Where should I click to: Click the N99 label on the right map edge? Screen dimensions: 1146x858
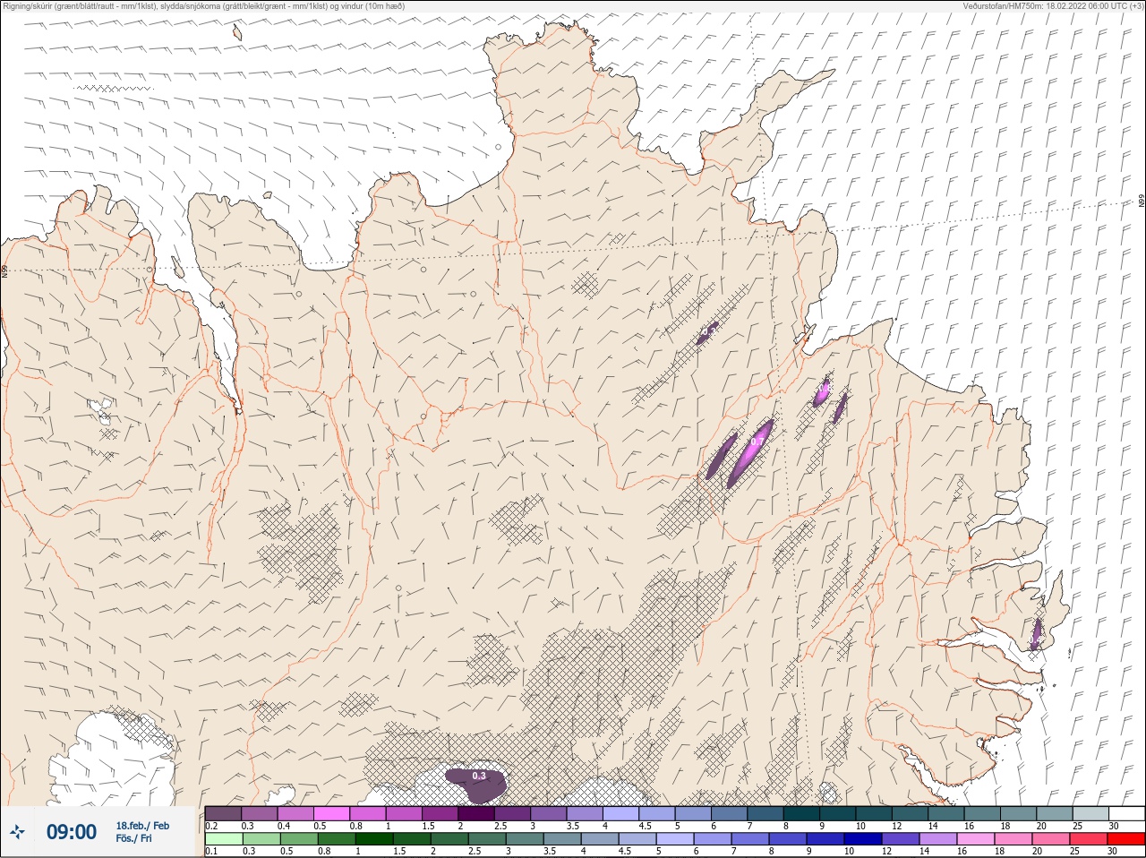tap(1142, 202)
